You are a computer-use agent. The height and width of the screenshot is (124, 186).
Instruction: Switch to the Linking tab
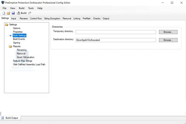77,19
